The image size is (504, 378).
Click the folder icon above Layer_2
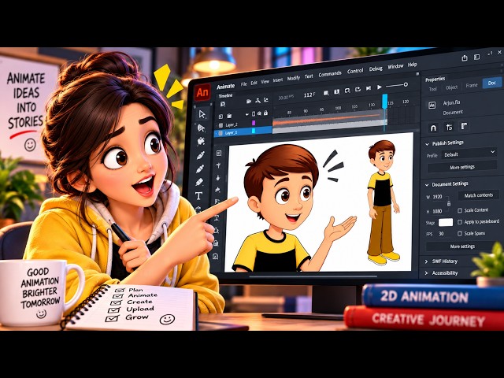coord(229,116)
